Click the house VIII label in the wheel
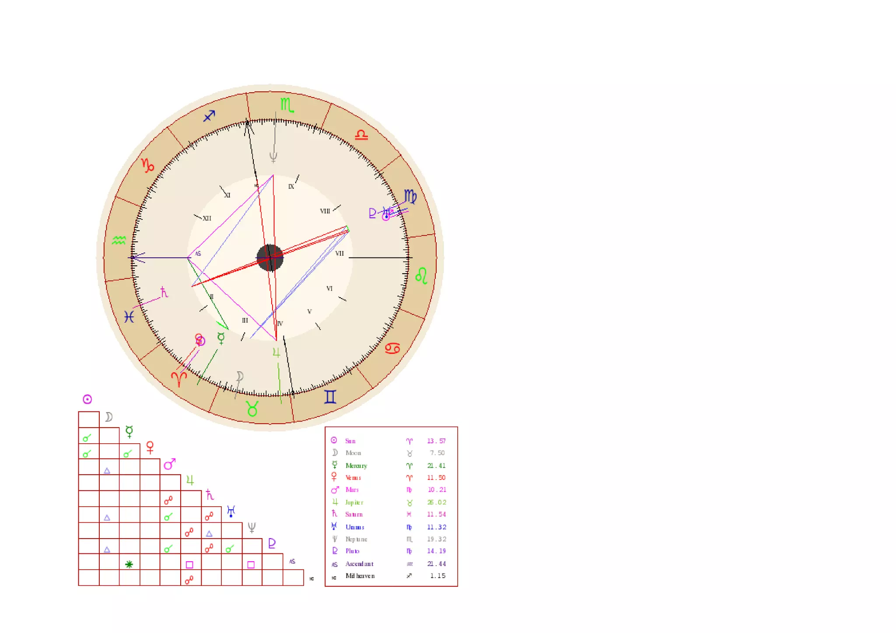Screen dimensions: 896x633 [325, 211]
